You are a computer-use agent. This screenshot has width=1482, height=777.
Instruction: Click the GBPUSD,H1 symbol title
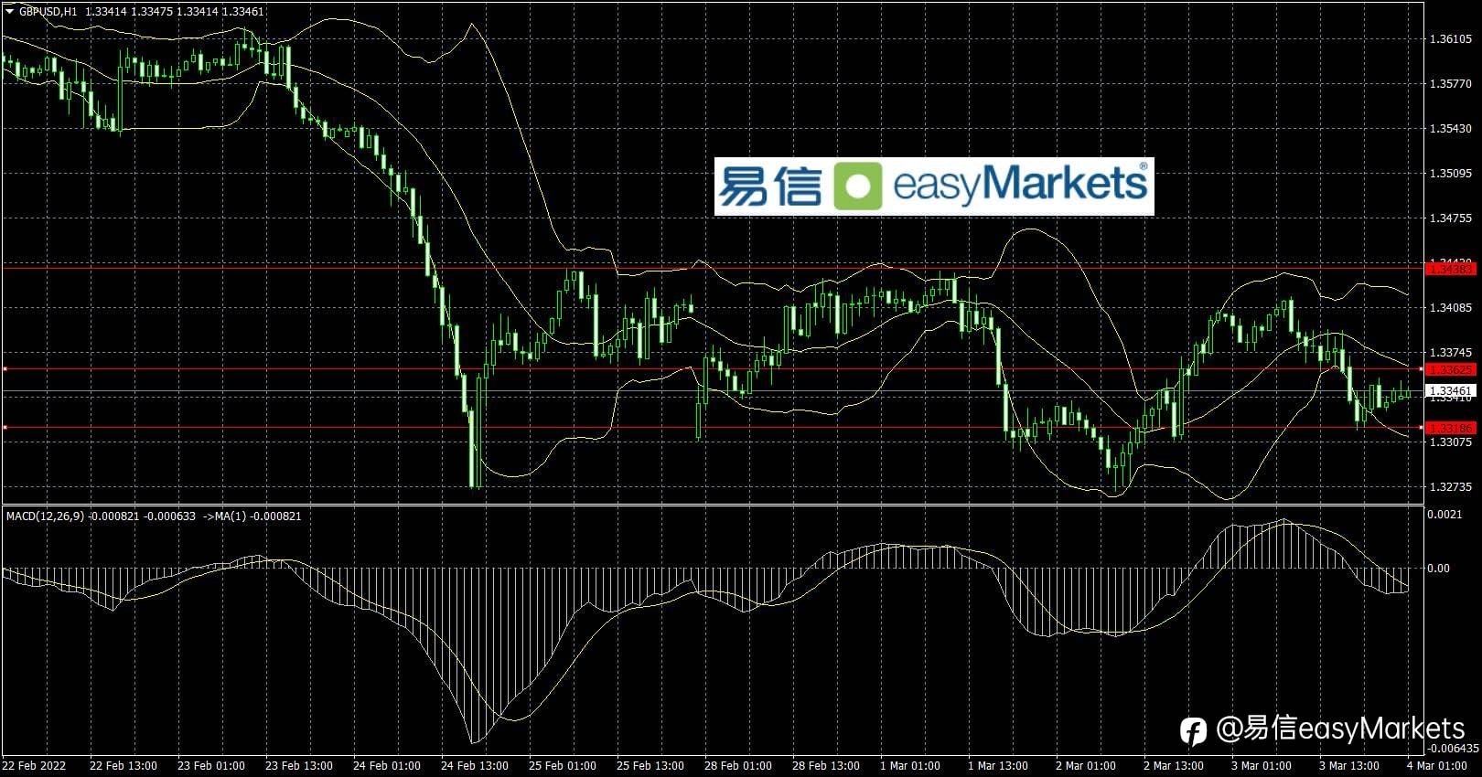point(48,11)
